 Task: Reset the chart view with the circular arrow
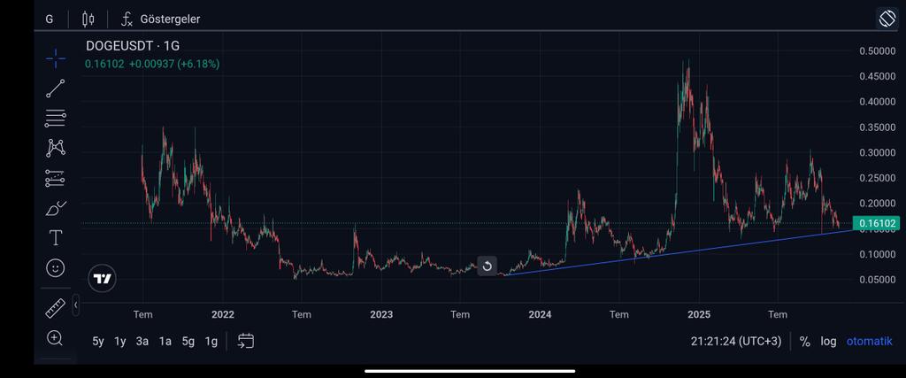tap(488, 266)
